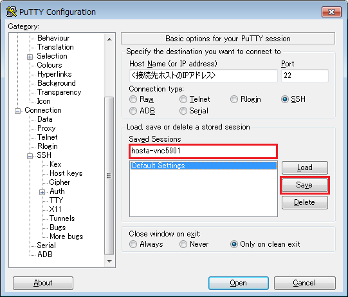
Task: Open the Host keys category
Action: (x=66, y=173)
